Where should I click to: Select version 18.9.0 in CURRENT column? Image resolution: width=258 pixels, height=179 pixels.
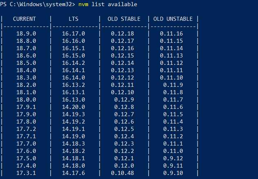coord(26,33)
